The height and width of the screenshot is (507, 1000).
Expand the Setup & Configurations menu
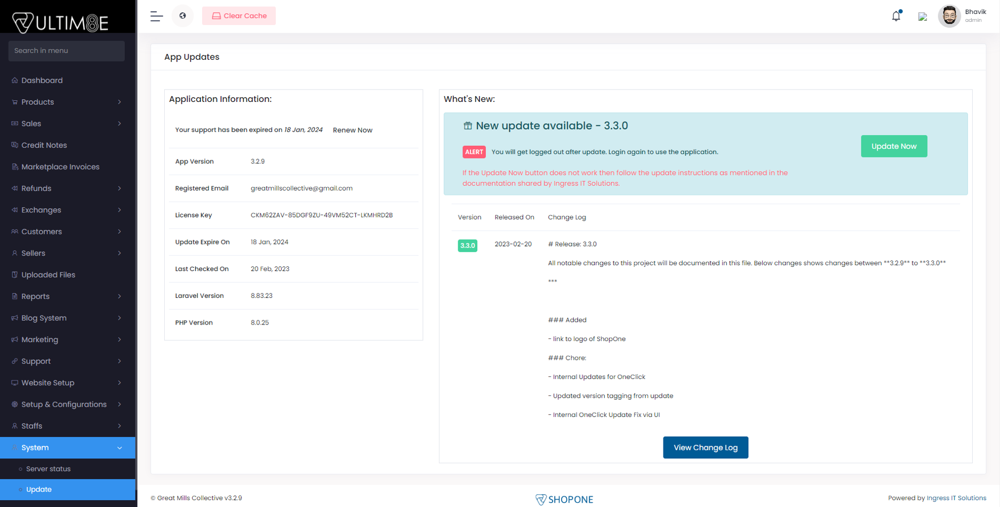(64, 404)
